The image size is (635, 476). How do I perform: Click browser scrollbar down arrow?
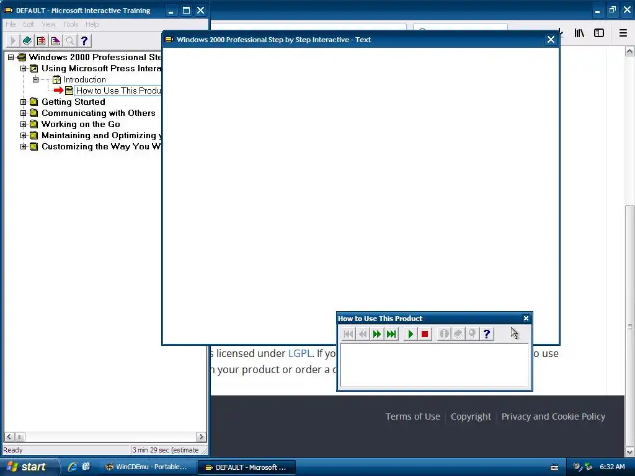tap(630, 452)
